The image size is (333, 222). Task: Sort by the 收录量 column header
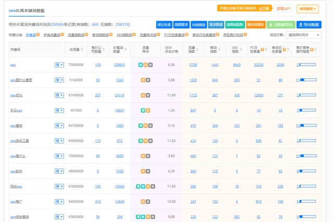coord(75,49)
